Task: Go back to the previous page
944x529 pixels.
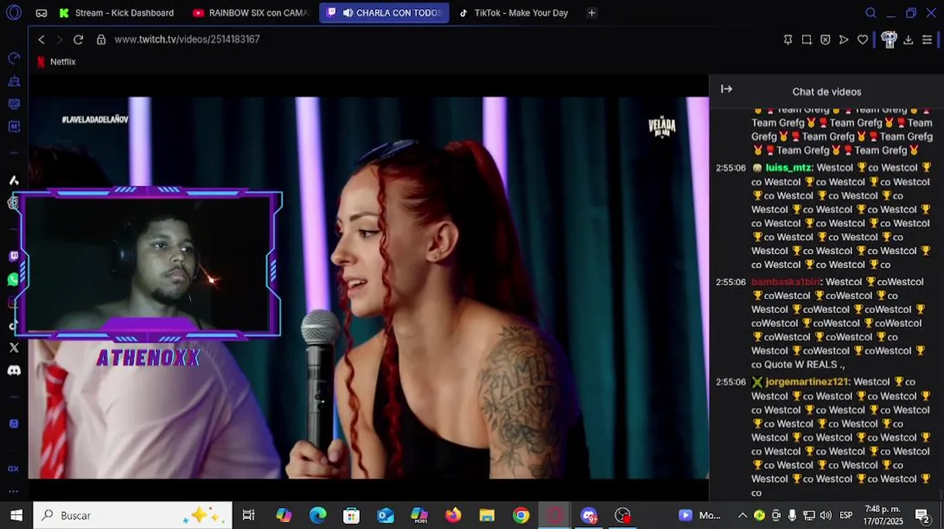Action: (x=41, y=40)
